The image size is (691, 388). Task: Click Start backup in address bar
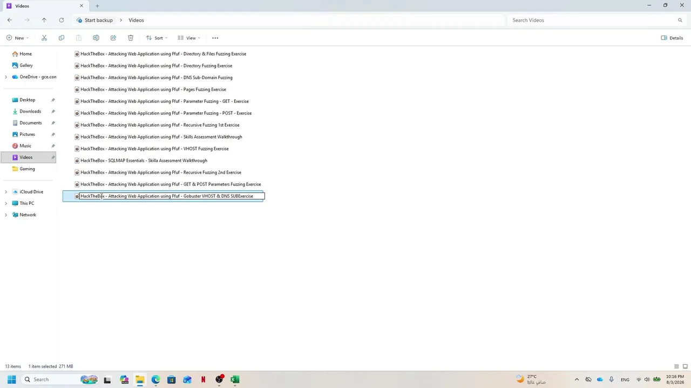click(x=98, y=20)
